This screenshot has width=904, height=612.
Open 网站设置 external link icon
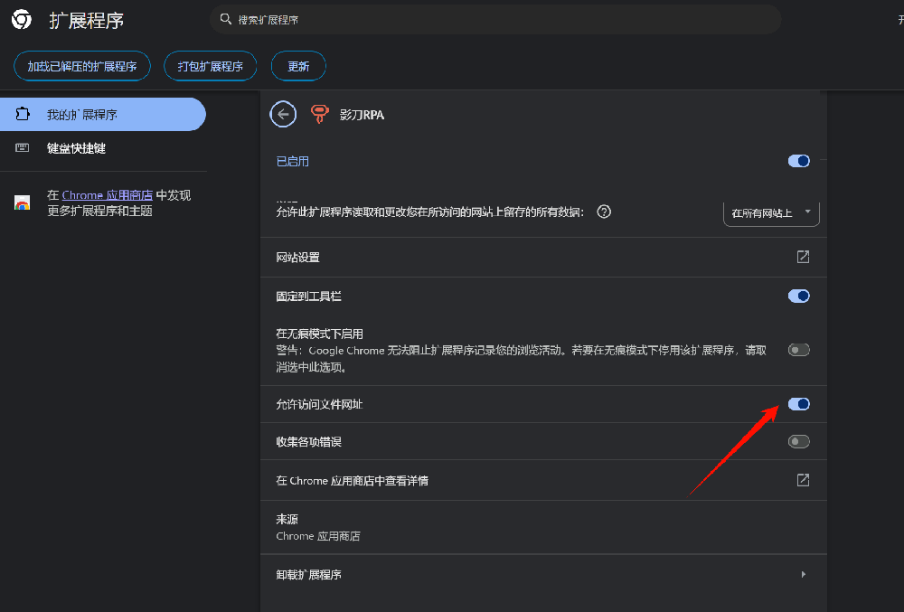click(803, 257)
